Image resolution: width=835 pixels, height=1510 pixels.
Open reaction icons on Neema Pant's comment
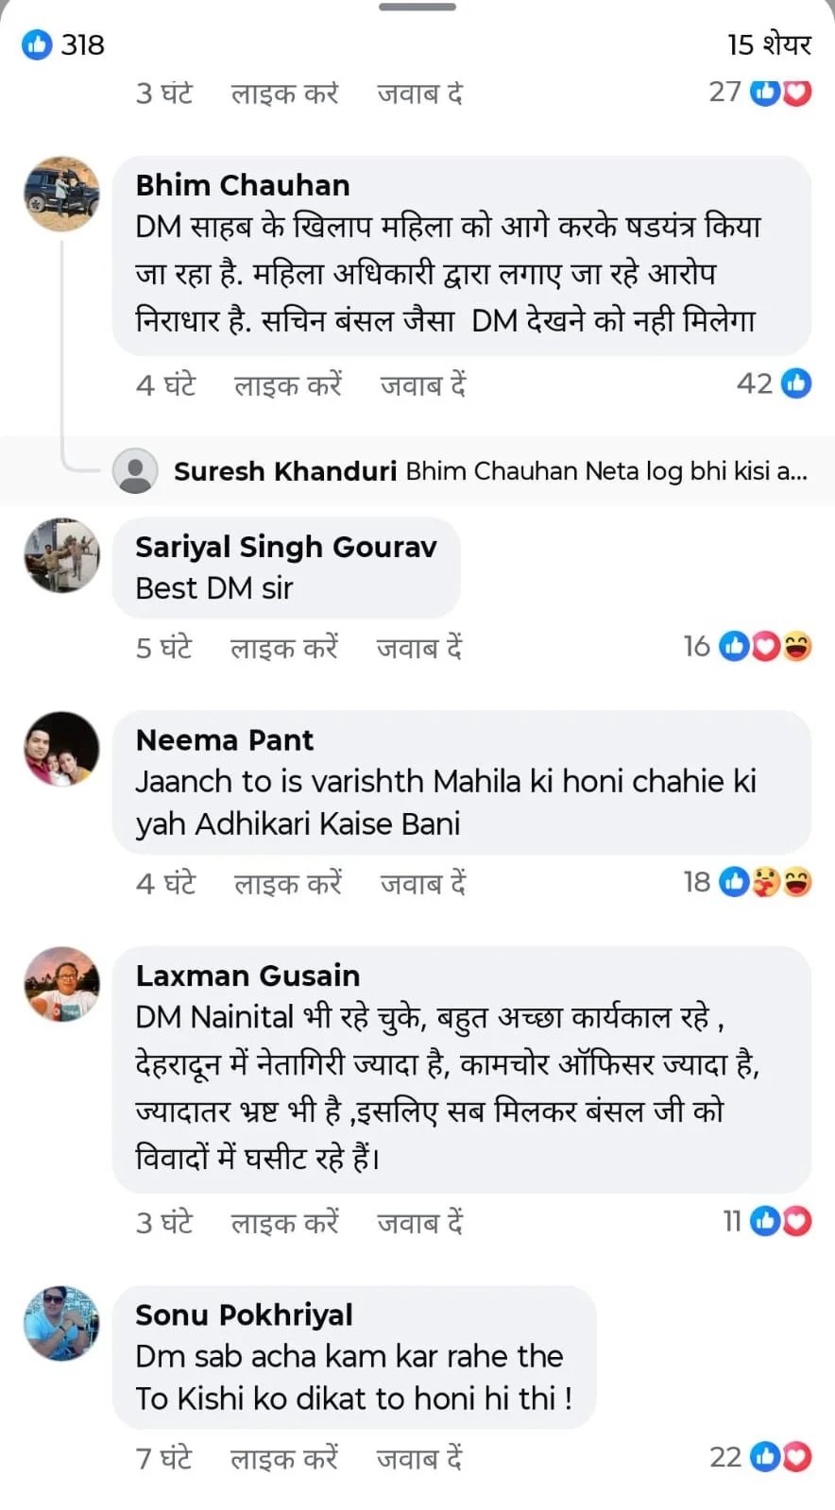(765, 882)
